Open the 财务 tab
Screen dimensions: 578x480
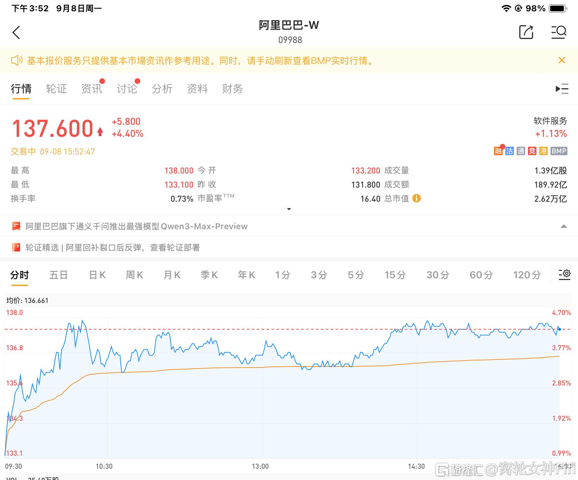pos(232,89)
